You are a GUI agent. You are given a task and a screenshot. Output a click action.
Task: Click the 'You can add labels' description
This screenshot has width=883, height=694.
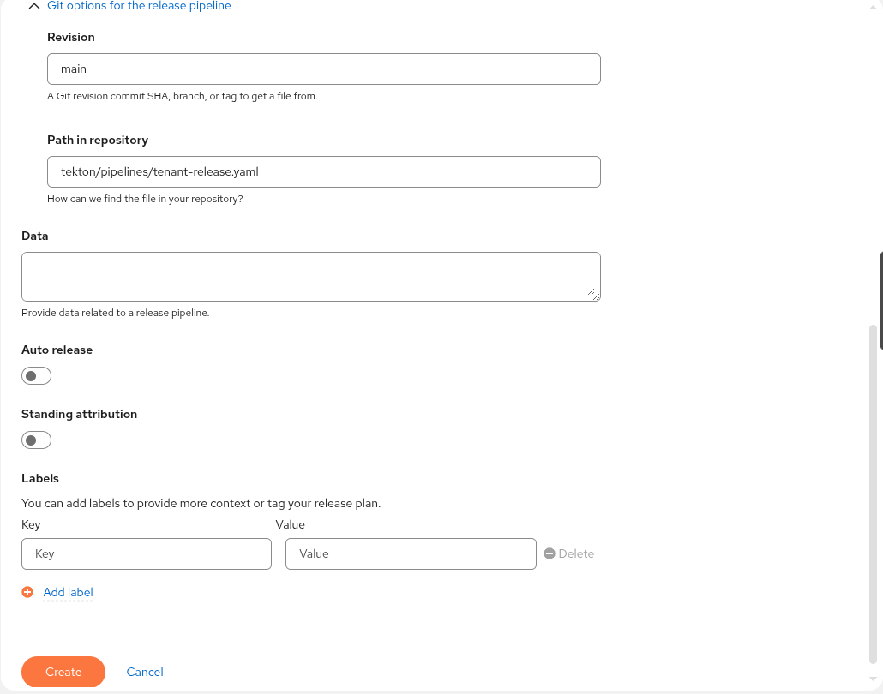[x=201, y=503]
